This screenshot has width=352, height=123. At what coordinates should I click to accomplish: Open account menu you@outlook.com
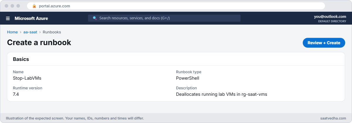pyautogui.click(x=330, y=17)
